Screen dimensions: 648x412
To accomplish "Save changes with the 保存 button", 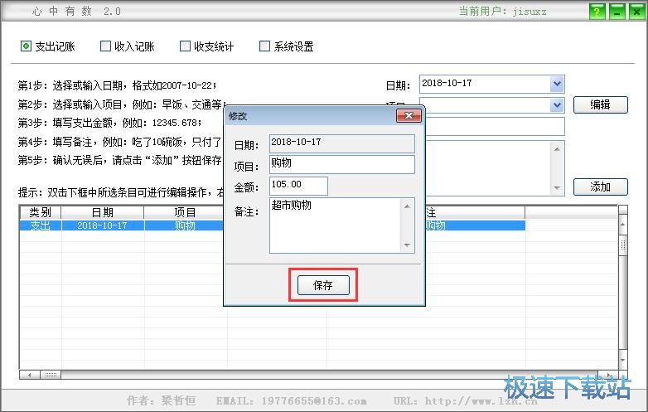I will 323,285.
